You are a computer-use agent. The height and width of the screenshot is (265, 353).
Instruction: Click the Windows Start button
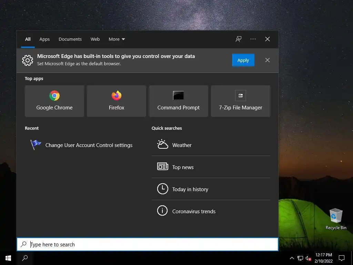coord(8,258)
